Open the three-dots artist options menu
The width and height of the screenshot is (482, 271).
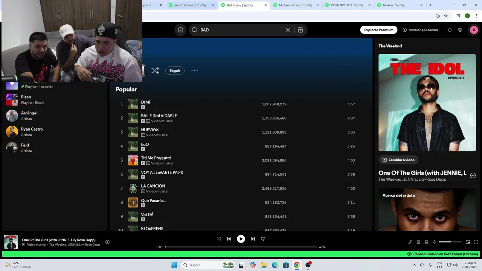(194, 70)
